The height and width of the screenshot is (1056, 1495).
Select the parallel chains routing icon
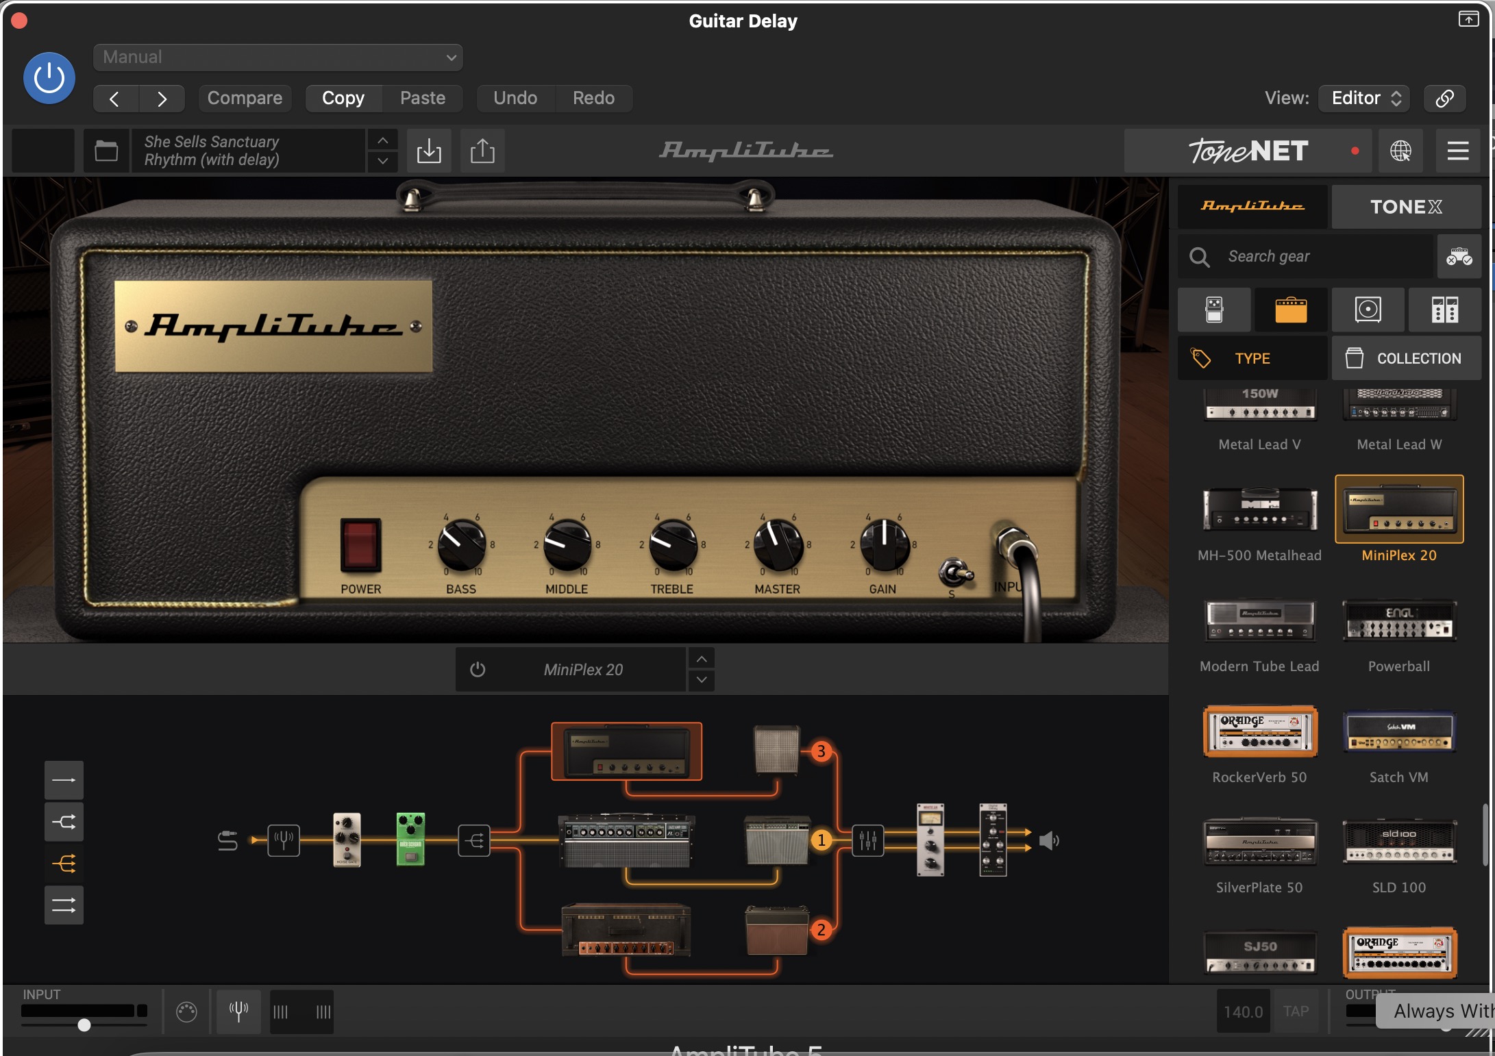click(64, 905)
